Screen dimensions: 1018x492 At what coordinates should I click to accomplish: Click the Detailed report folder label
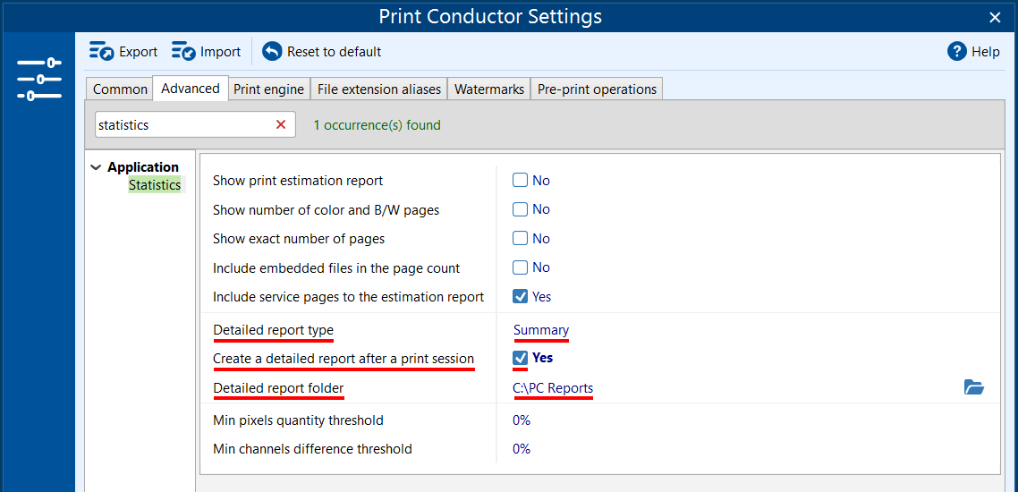pos(278,388)
